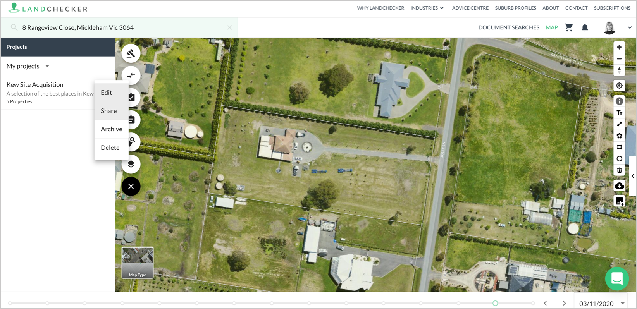Open the shopping cart
This screenshot has height=309, width=637.
pos(569,27)
